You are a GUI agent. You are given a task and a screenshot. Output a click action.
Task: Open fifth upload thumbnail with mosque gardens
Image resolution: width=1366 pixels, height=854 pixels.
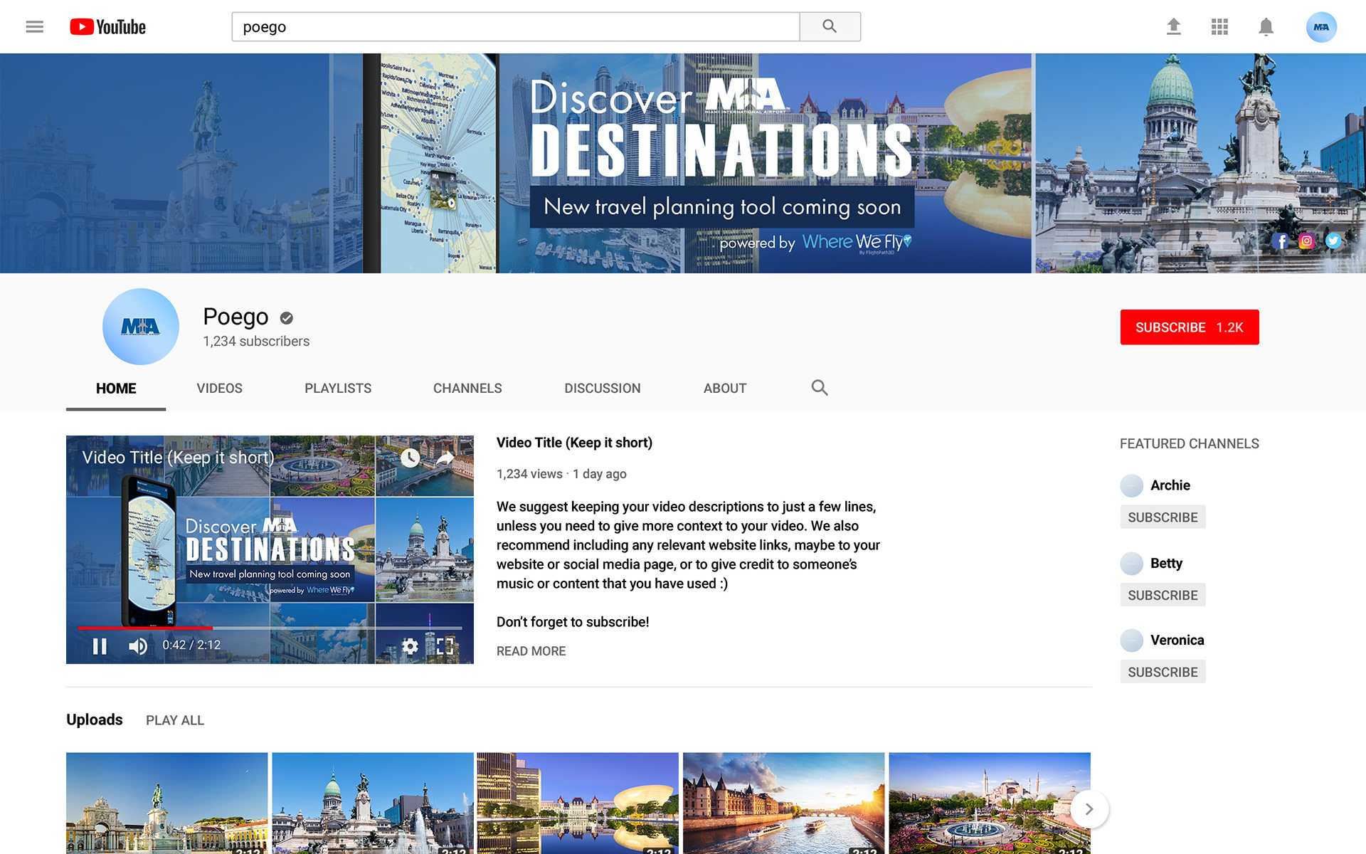click(x=990, y=803)
